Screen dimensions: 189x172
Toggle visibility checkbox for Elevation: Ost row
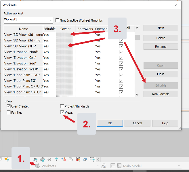click(x=121, y=58)
